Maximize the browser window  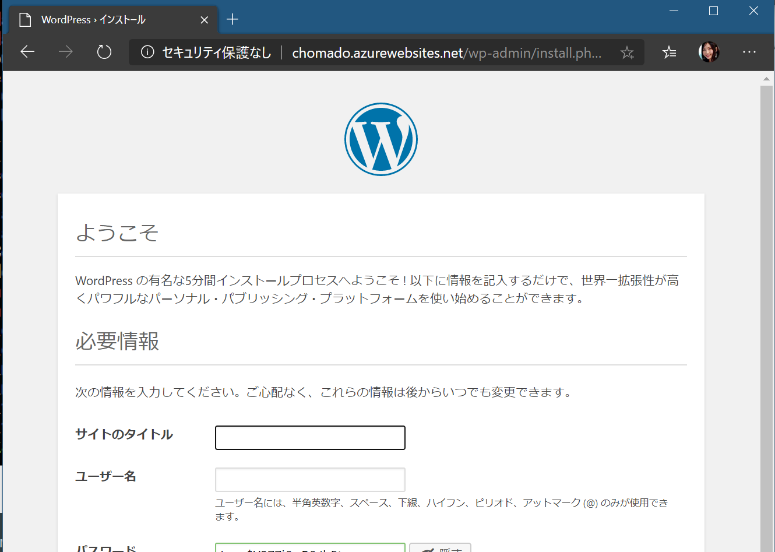pyautogui.click(x=713, y=10)
